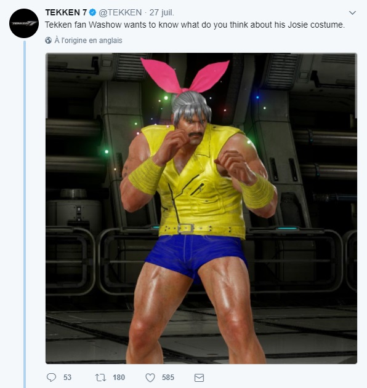
Task: Open the 27 juil. timestamp link
Action: (x=161, y=12)
